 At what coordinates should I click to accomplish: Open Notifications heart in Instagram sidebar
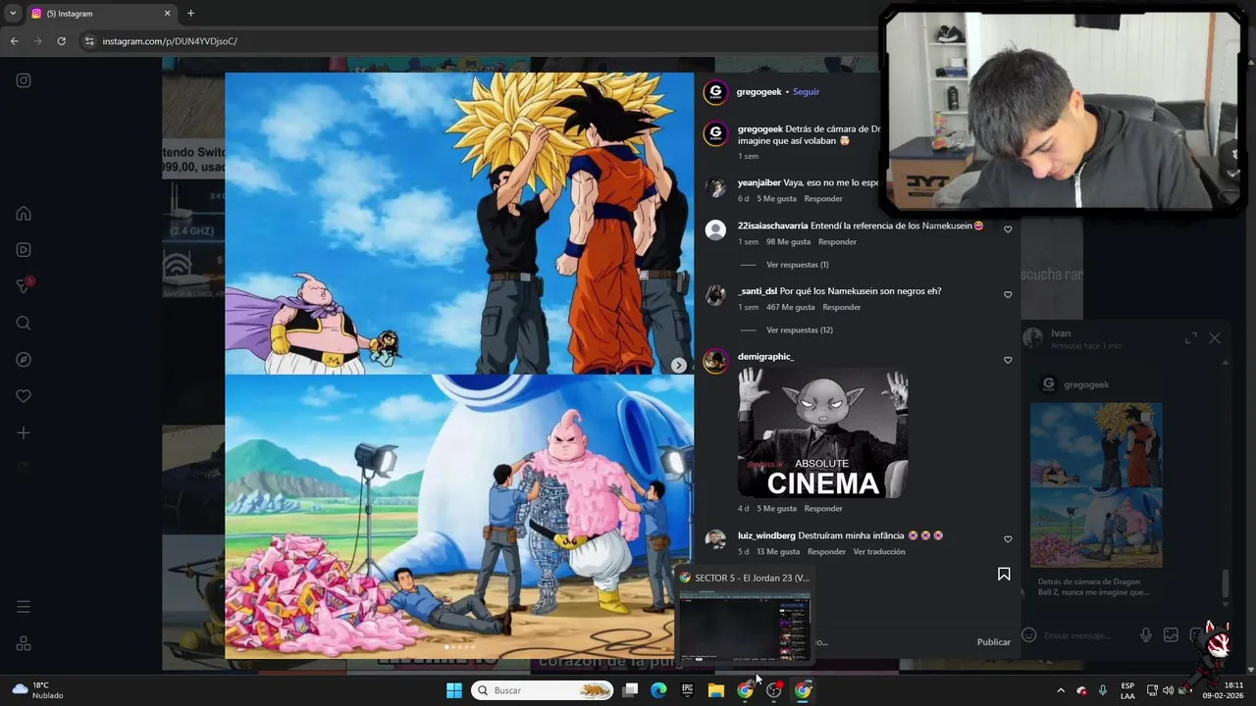24,396
